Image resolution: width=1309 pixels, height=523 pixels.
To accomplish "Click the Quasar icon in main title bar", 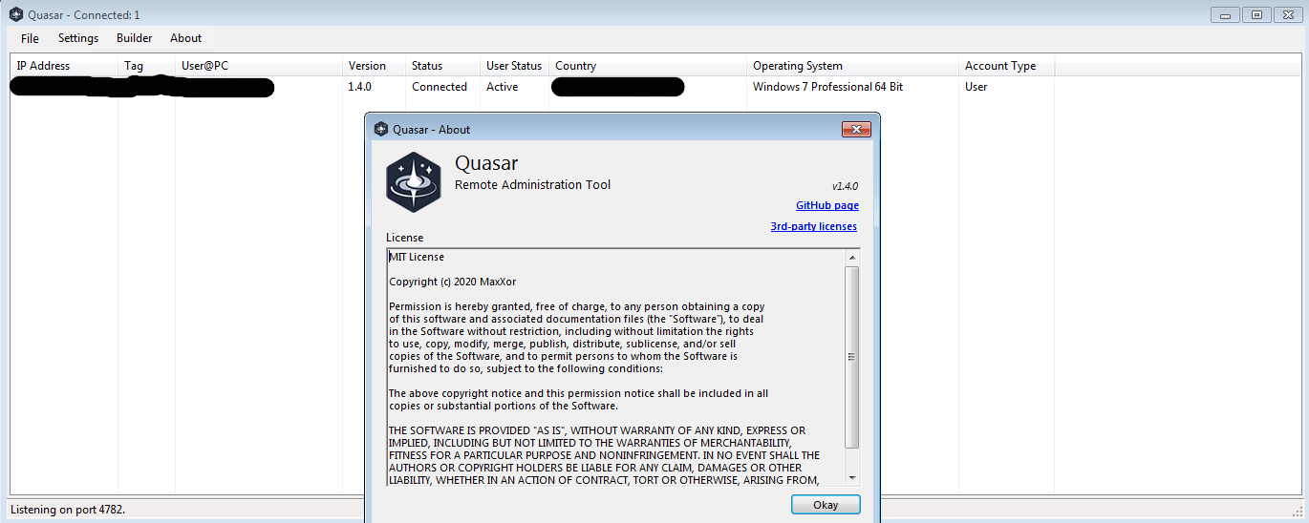I will tap(15, 14).
